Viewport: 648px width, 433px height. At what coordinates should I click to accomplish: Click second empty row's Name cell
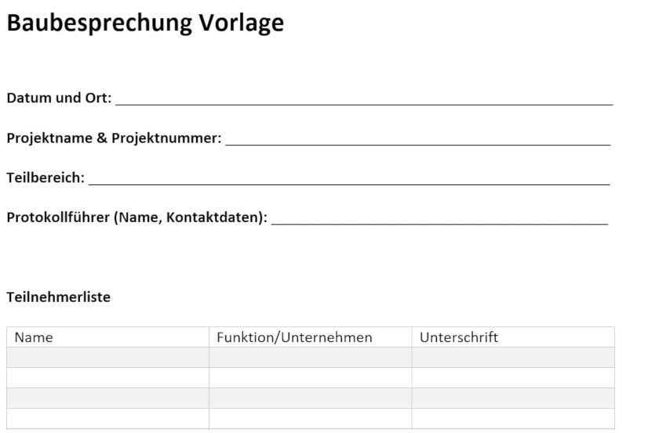107,378
